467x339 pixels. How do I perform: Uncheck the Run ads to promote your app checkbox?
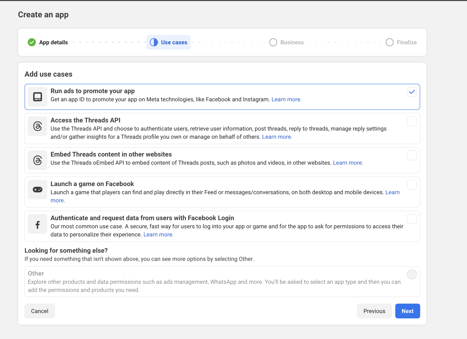click(412, 92)
